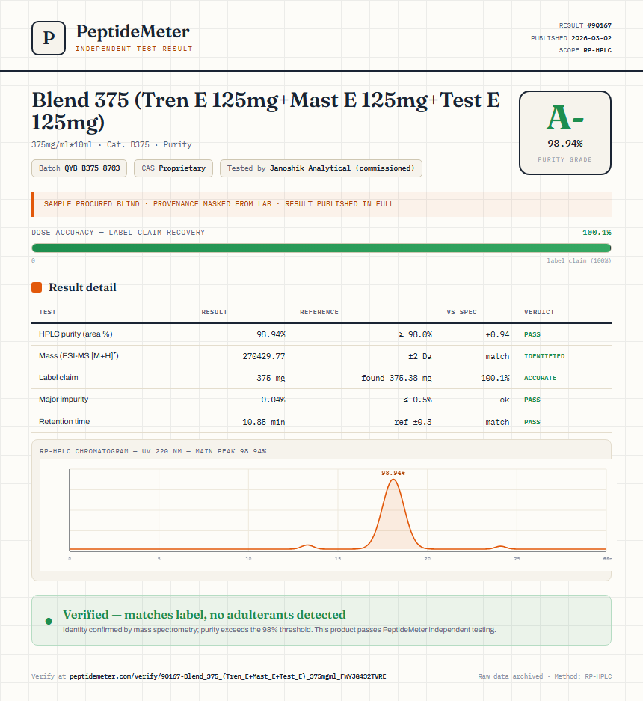
Task: Click the 270429.77 mass result
Action: tap(264, 356)
